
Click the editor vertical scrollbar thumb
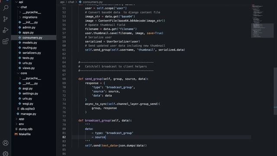pos(275,91)
